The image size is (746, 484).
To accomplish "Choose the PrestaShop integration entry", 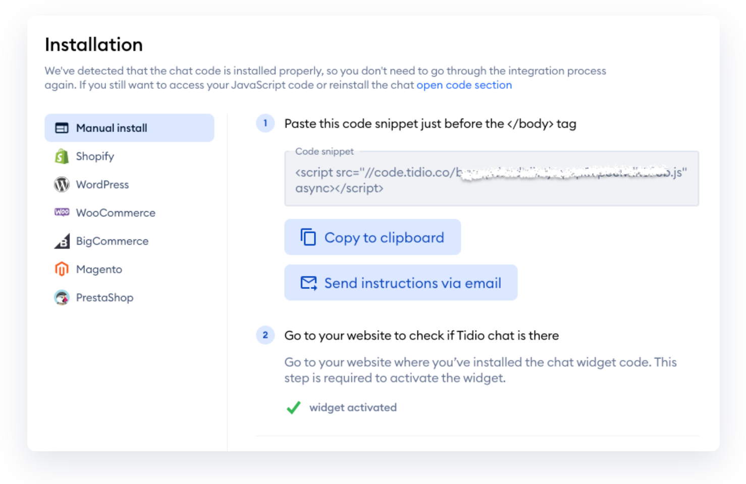I will click(104, 297).
